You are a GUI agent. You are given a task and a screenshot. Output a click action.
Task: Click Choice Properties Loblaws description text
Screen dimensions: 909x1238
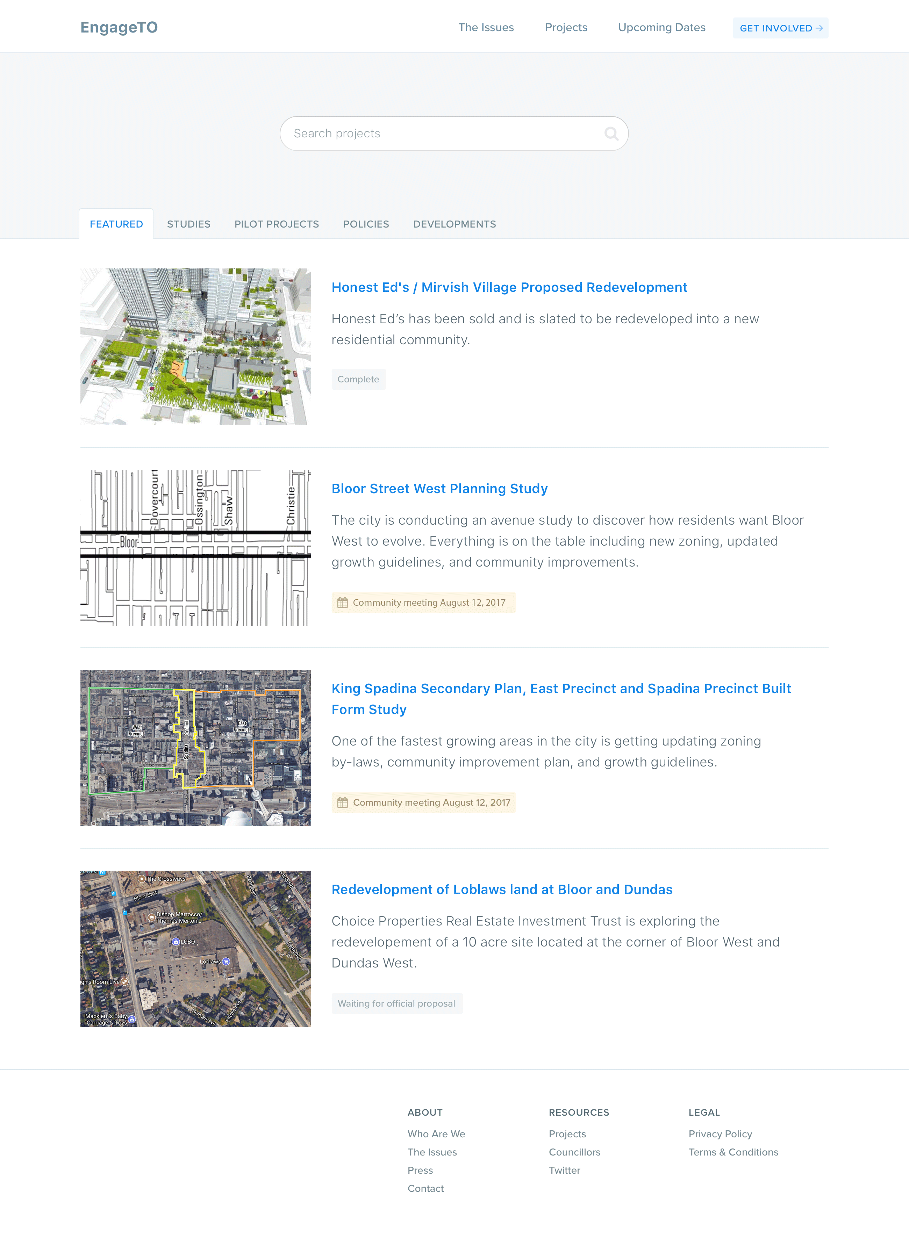pyautogui.click(x=555, y=942)
